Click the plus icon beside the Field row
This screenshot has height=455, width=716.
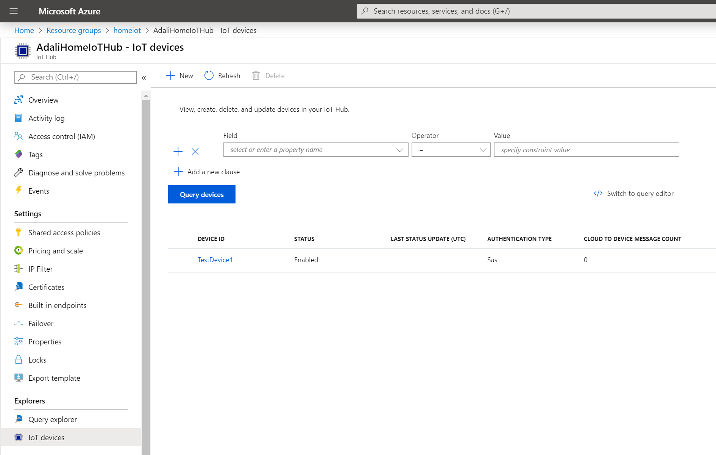pos(178,152)
